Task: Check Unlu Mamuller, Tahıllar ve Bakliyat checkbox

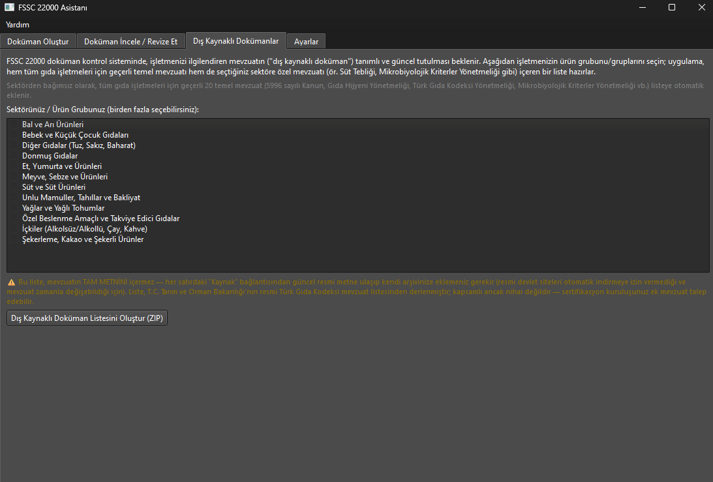Action: point(14,198)
